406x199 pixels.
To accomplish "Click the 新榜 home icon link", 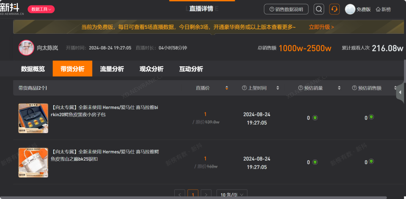I will [383, 9].
